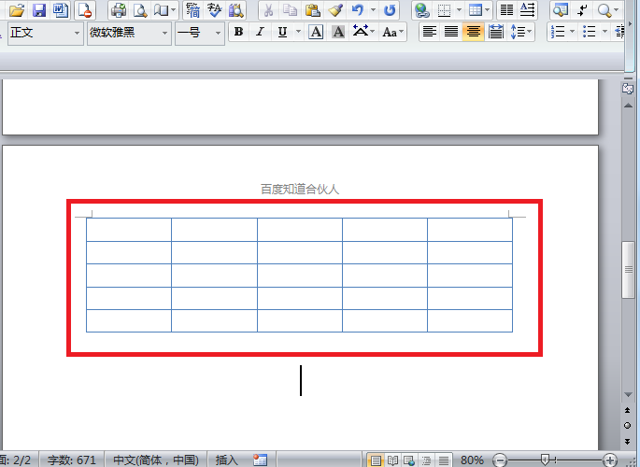Click the close document icon
640x467 pixels.
85,9
